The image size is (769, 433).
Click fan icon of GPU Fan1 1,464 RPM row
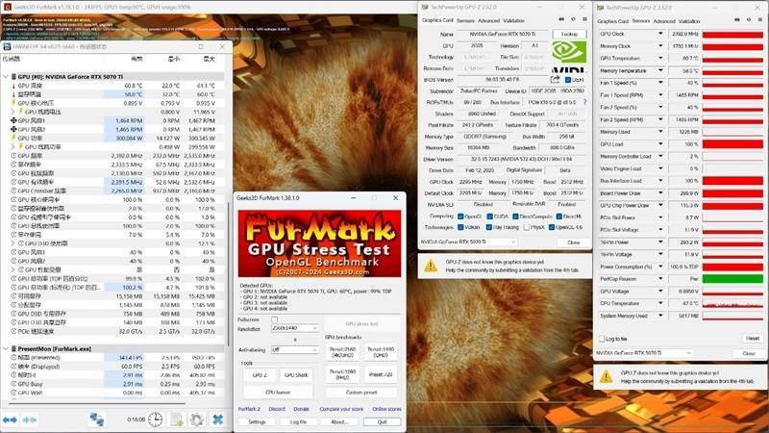[13, 120]
